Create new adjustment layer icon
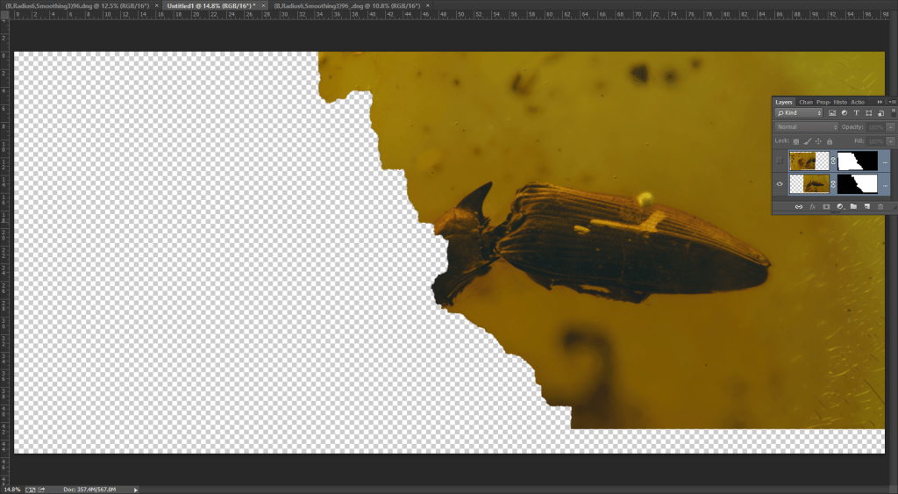Viewport: 898px width, 494px height. coord(839,207)
